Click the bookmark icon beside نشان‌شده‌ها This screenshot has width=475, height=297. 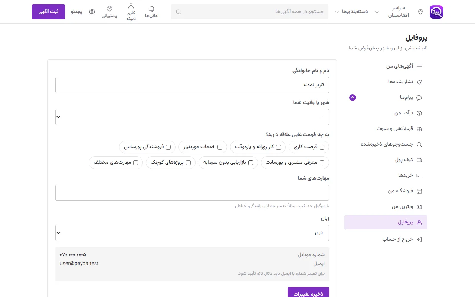pyautogui.click(x=420, y=82)
